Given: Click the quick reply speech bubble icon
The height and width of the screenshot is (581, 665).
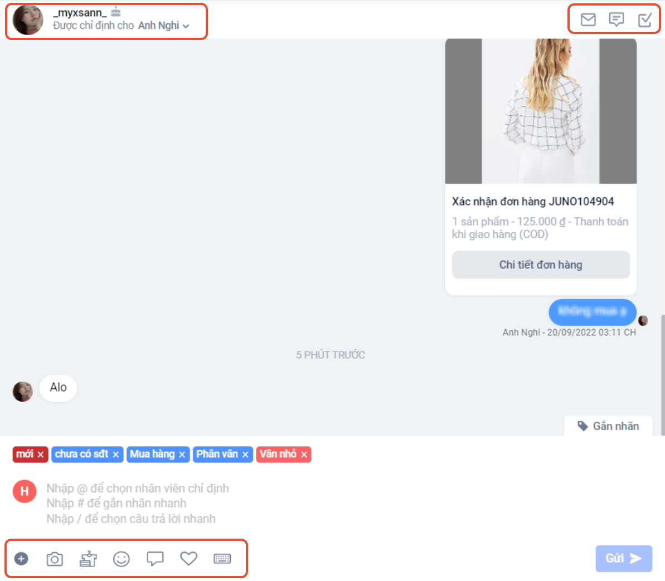Looking at the screenshot, I should pyautogui.click(x=155, y=559).
